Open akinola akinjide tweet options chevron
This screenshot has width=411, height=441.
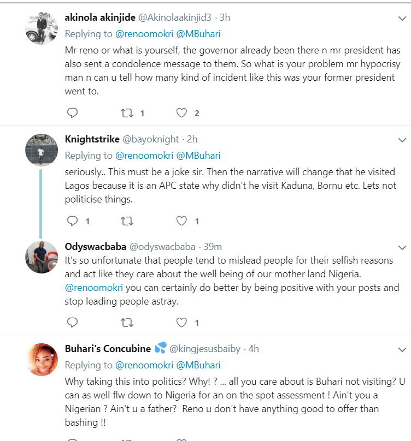401,18
